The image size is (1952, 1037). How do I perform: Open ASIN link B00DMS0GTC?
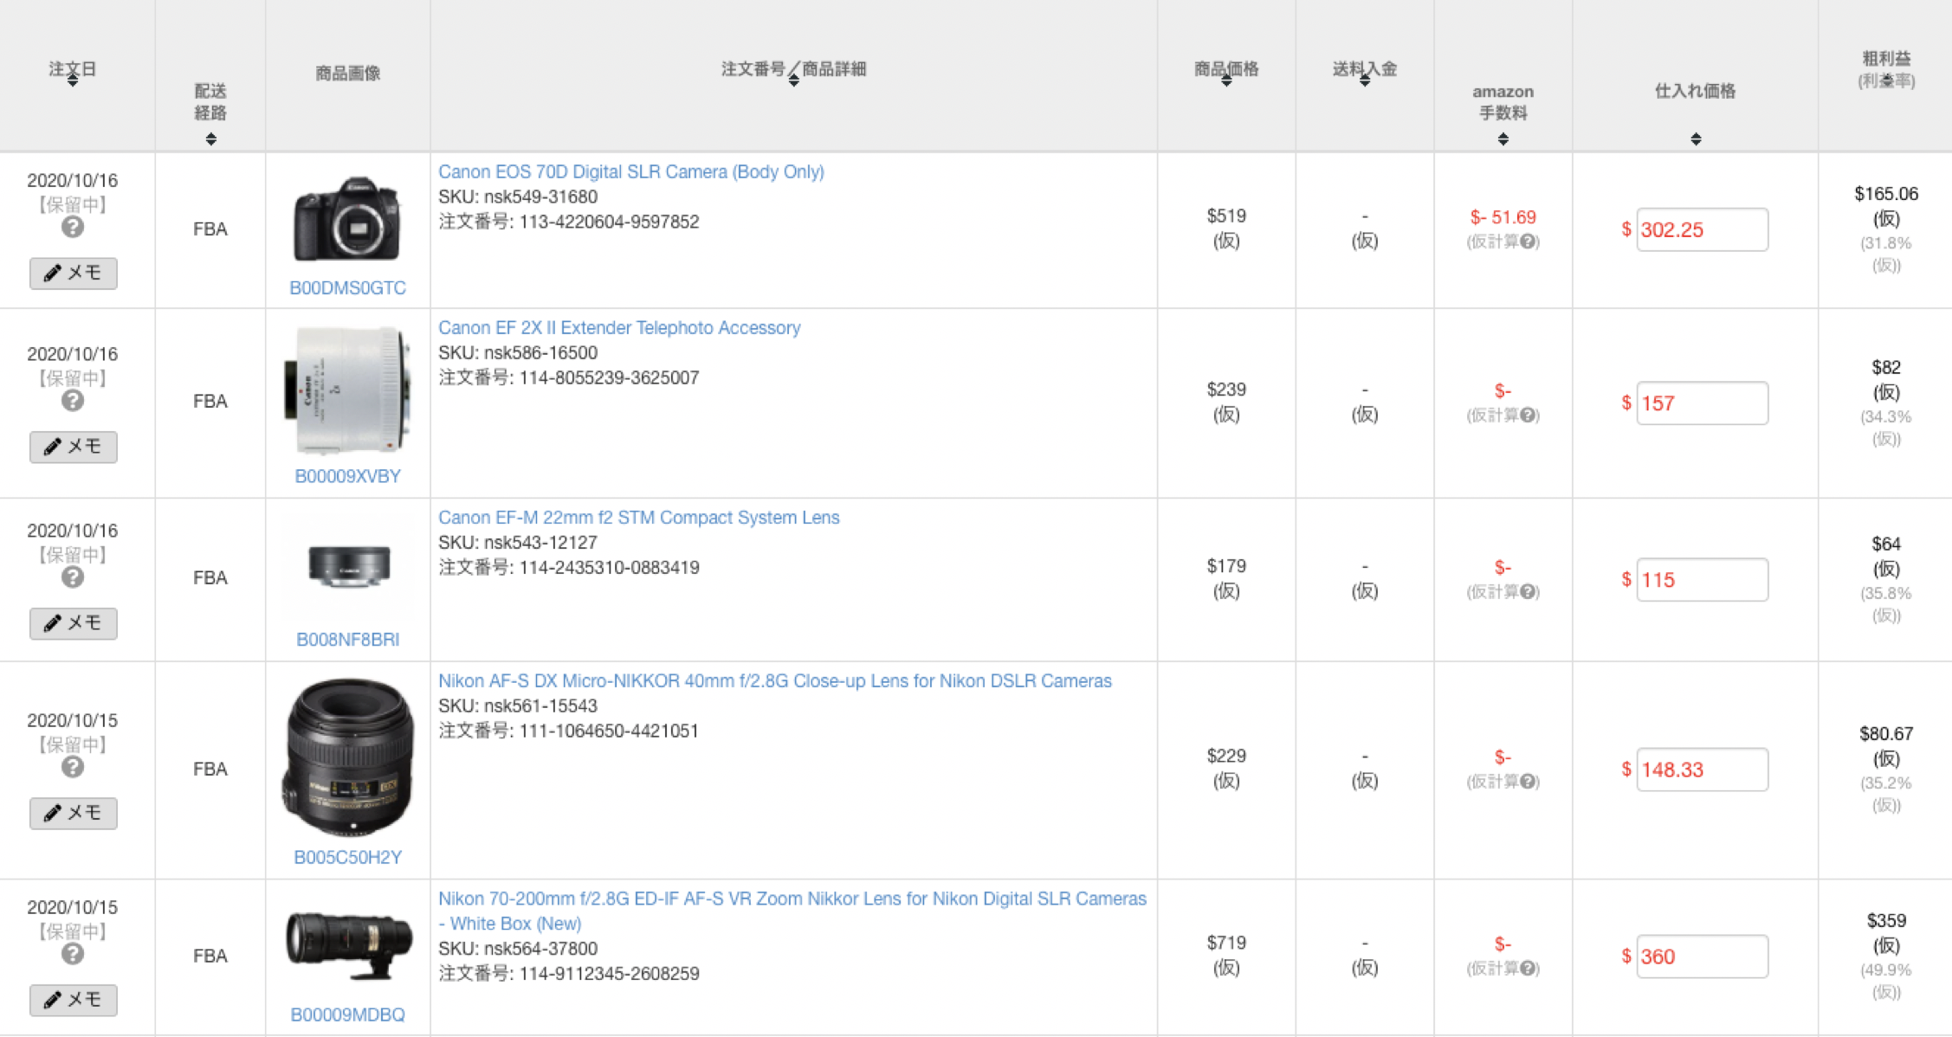click(x=347, y=288)
